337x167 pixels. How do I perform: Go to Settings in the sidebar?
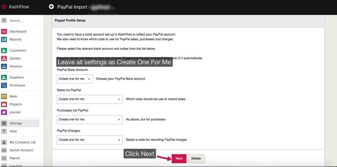click(x=16, y=123)
